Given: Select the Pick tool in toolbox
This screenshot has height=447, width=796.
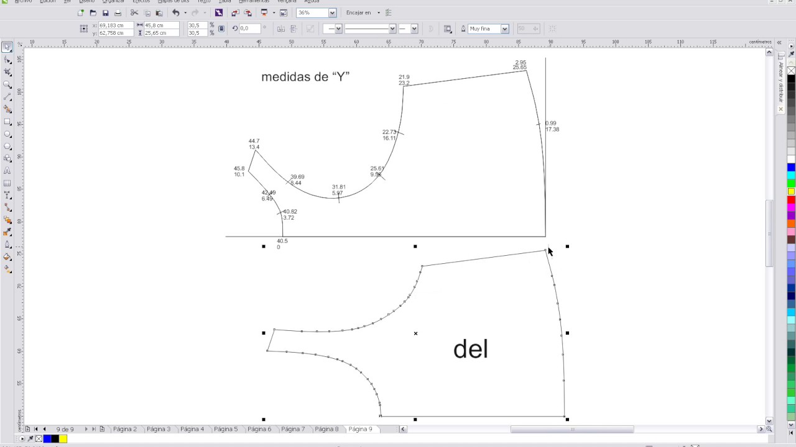Looking at the screenshot, I should pos(7,47).
